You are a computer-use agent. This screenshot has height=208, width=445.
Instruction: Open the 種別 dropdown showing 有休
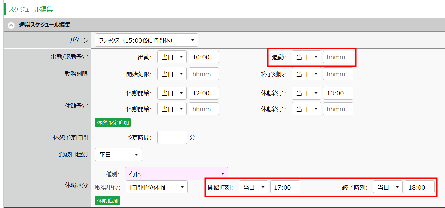[x=176, y=174]
